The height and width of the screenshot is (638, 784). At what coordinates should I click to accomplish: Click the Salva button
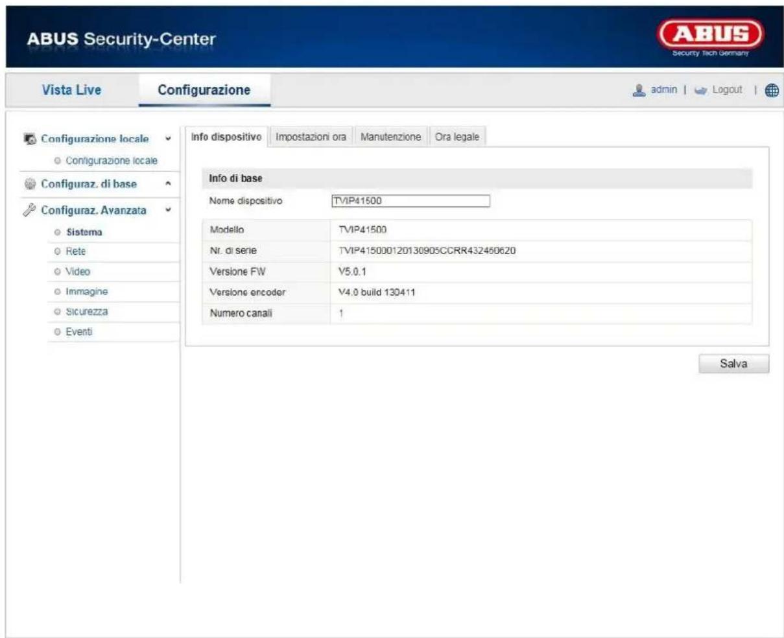coord(733,364)
